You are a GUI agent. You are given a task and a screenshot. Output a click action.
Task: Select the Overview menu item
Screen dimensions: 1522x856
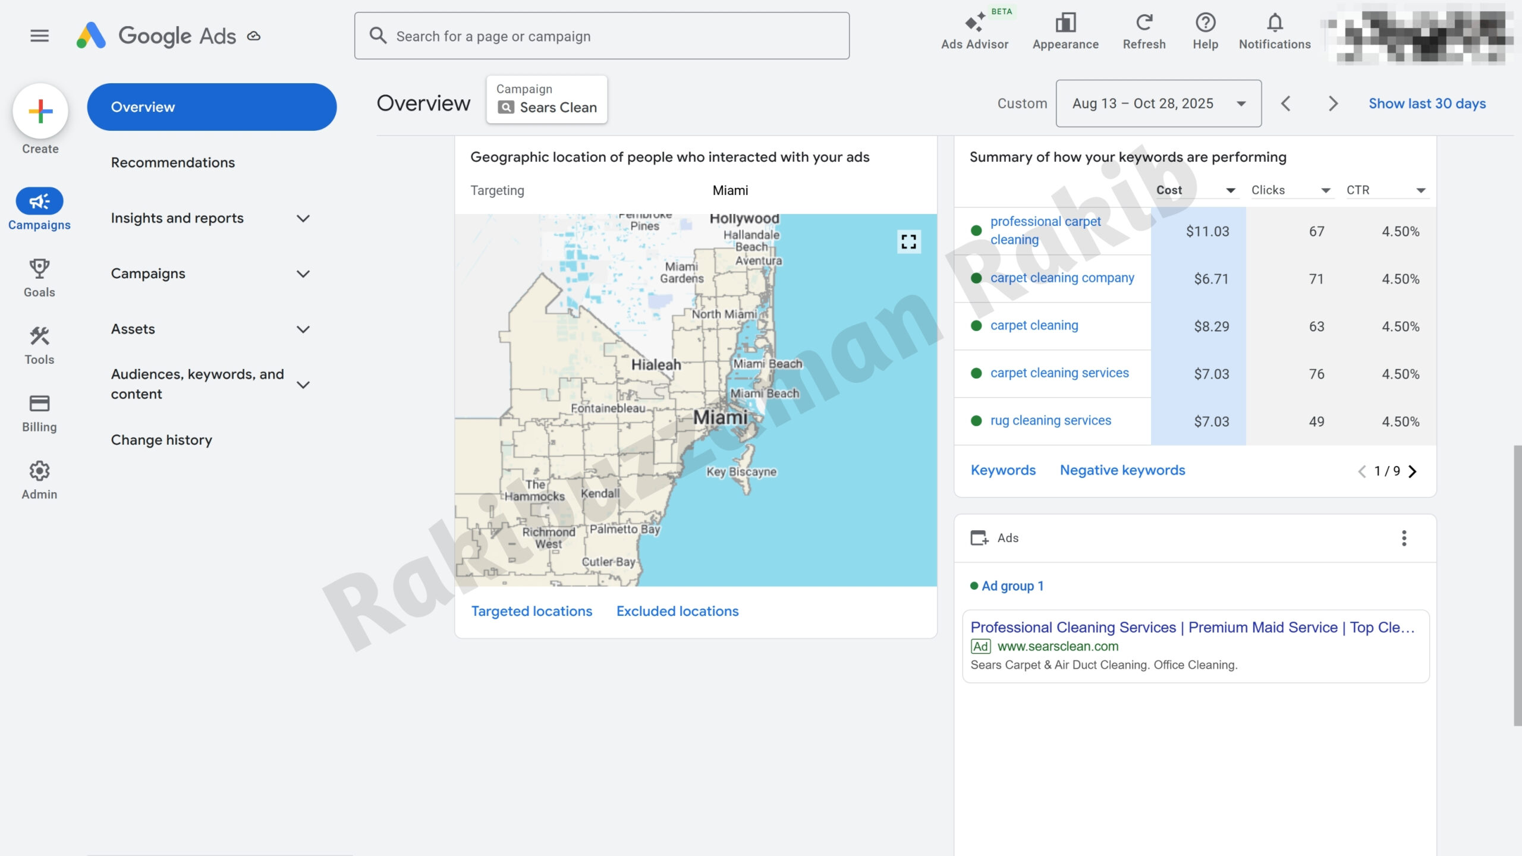point(212,107)
